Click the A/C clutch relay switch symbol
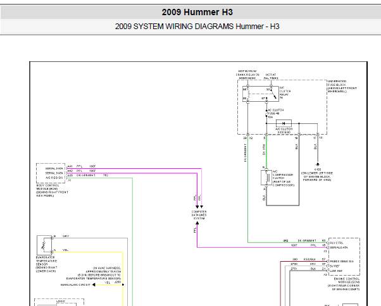 (272, 94)
